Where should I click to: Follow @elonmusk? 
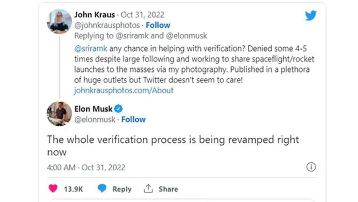tap(133, 119)
